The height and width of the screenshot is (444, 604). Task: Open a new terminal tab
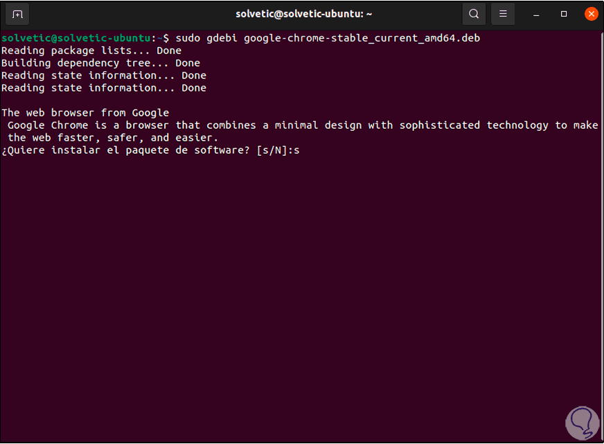17,14
